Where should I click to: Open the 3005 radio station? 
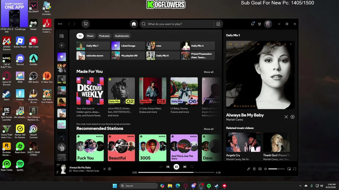point(153,148)
